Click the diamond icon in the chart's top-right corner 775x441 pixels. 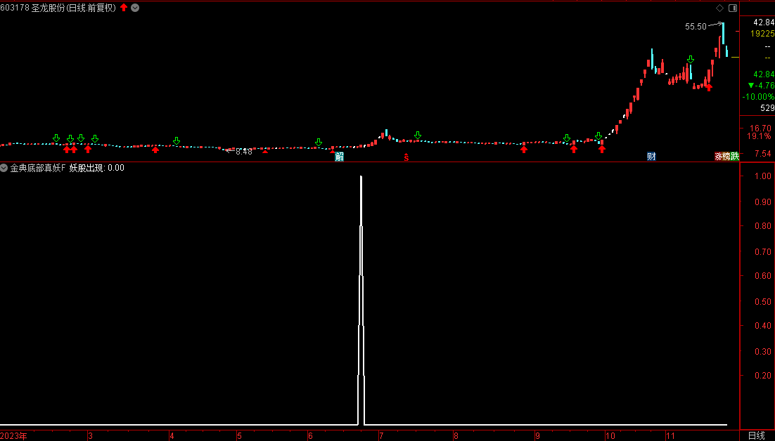coord(719,8)
